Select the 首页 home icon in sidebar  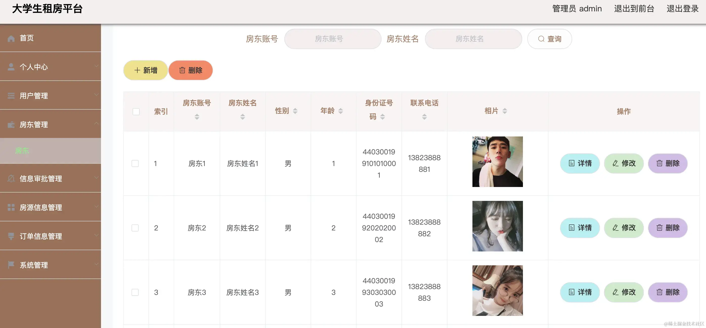[11, 38]
